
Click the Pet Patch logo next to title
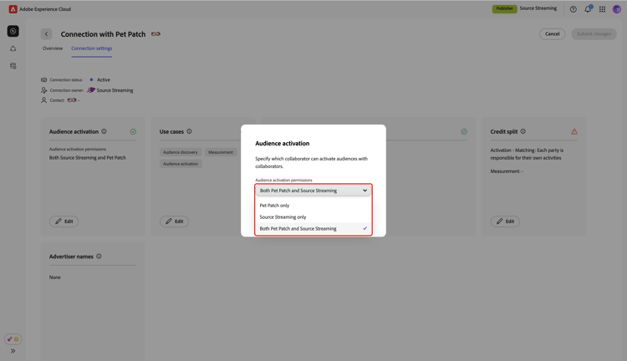point(155,34)
